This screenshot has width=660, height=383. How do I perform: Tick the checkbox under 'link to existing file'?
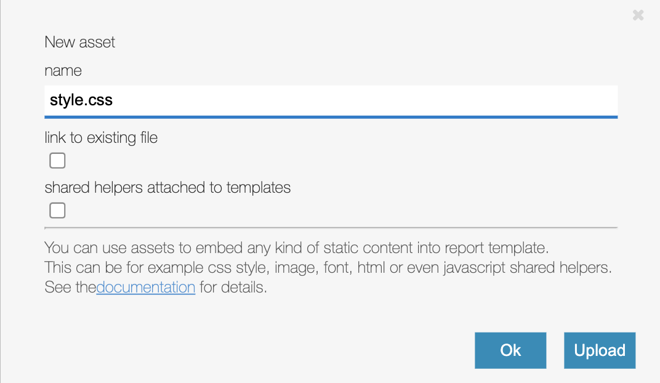point(57,160)
